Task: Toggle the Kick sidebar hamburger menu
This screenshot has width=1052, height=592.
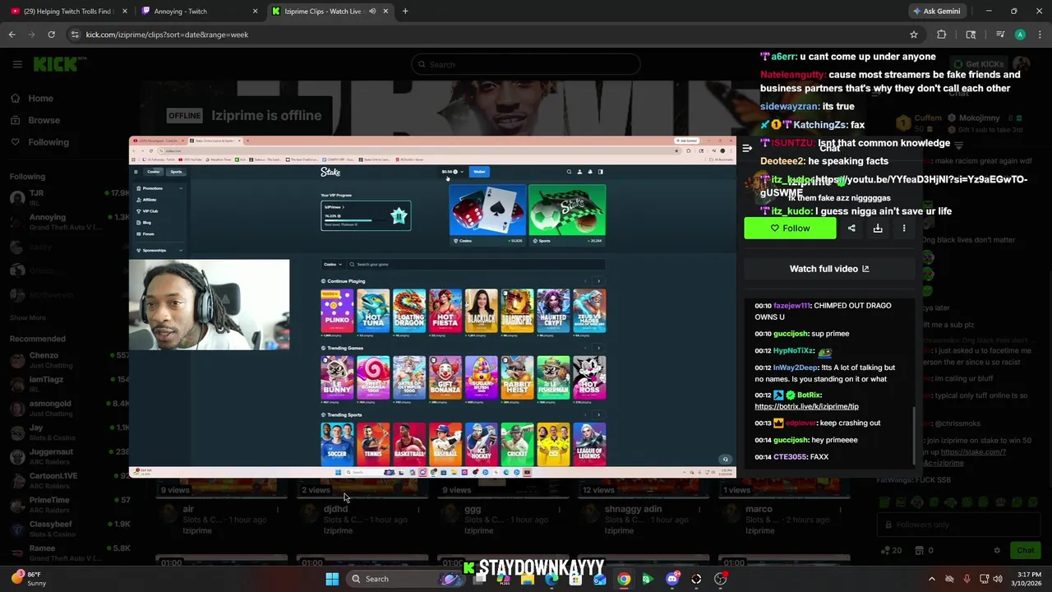Action: pyautogui.click(x=16, y=64)
